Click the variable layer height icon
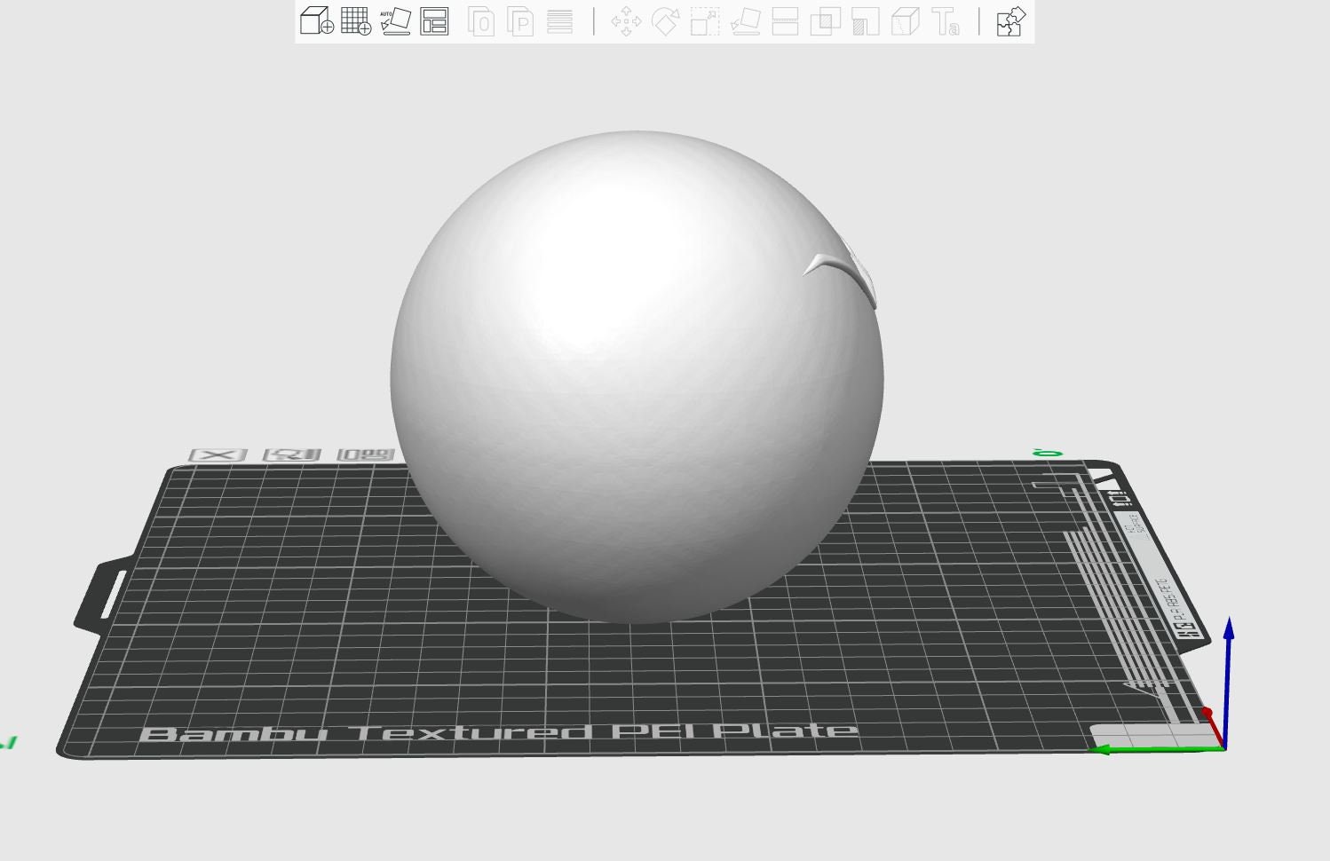This screenshot has width=1330, height=861. (x=559, y=22)
